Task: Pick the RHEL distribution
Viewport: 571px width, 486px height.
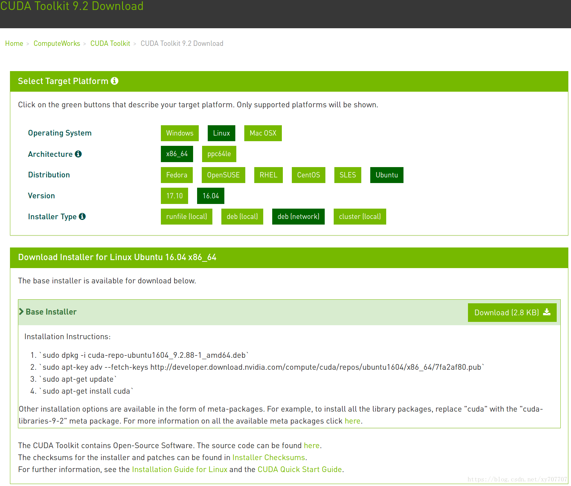Action: click(269, 175)
